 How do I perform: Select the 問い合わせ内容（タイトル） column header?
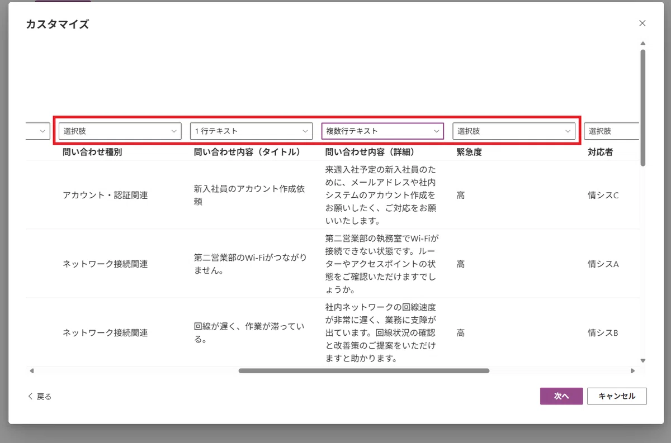[248, 152]
